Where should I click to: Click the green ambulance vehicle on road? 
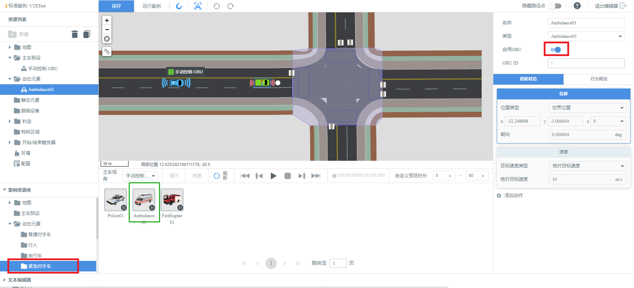coord(262,82)
